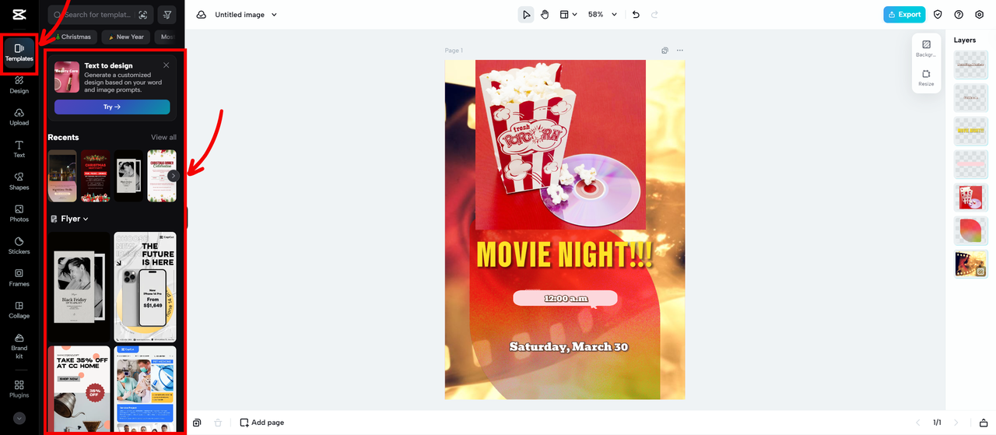Click the shield icon next to Export

point(938,15)
